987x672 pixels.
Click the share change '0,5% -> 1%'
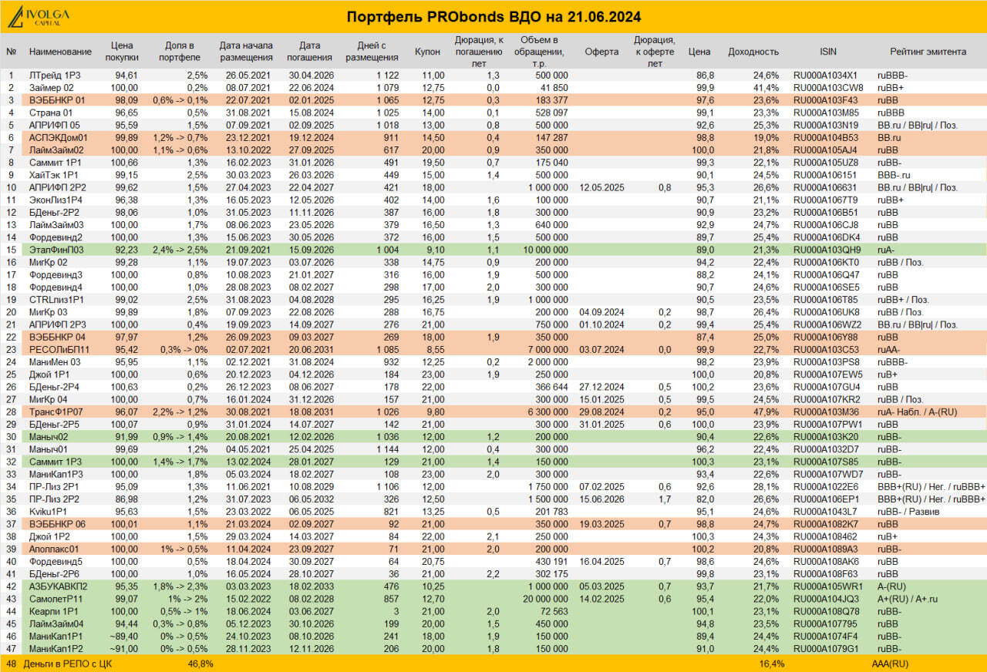point(184,610)
